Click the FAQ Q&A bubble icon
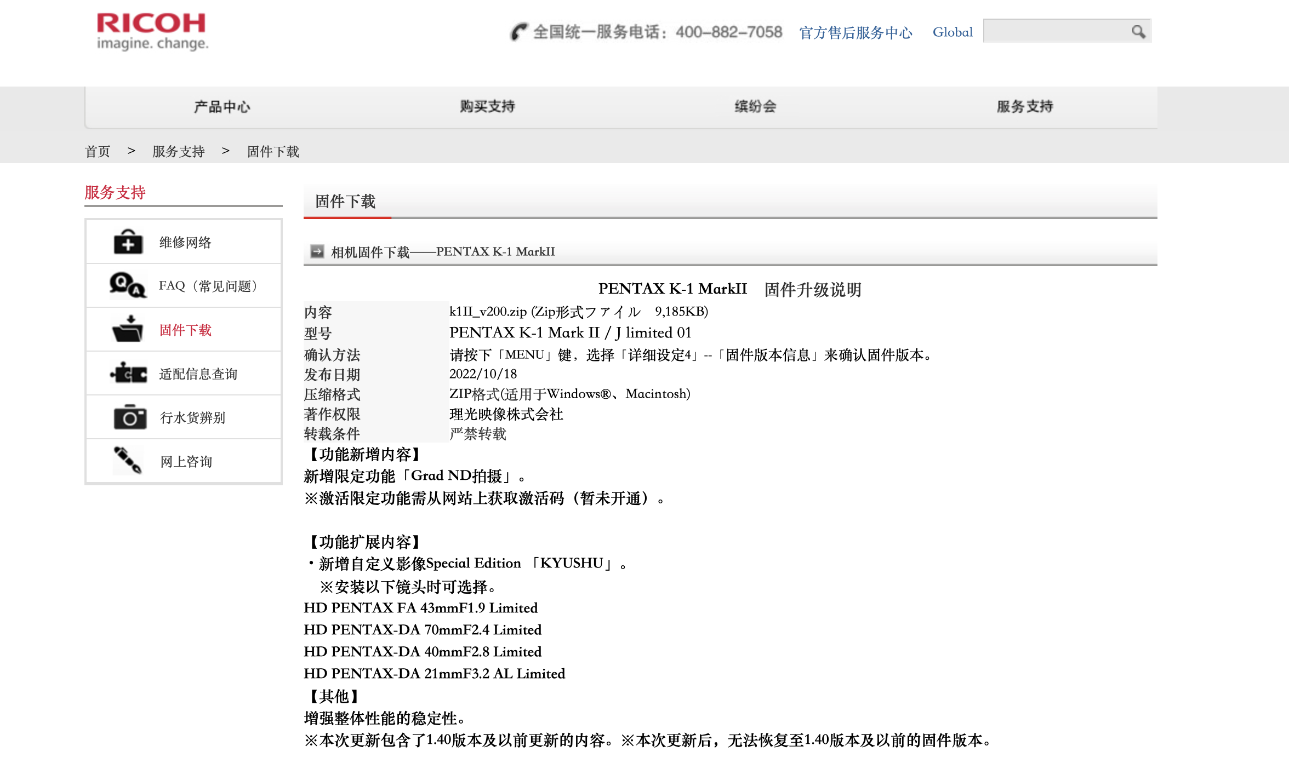1289x769 pixels. point(128,285)
